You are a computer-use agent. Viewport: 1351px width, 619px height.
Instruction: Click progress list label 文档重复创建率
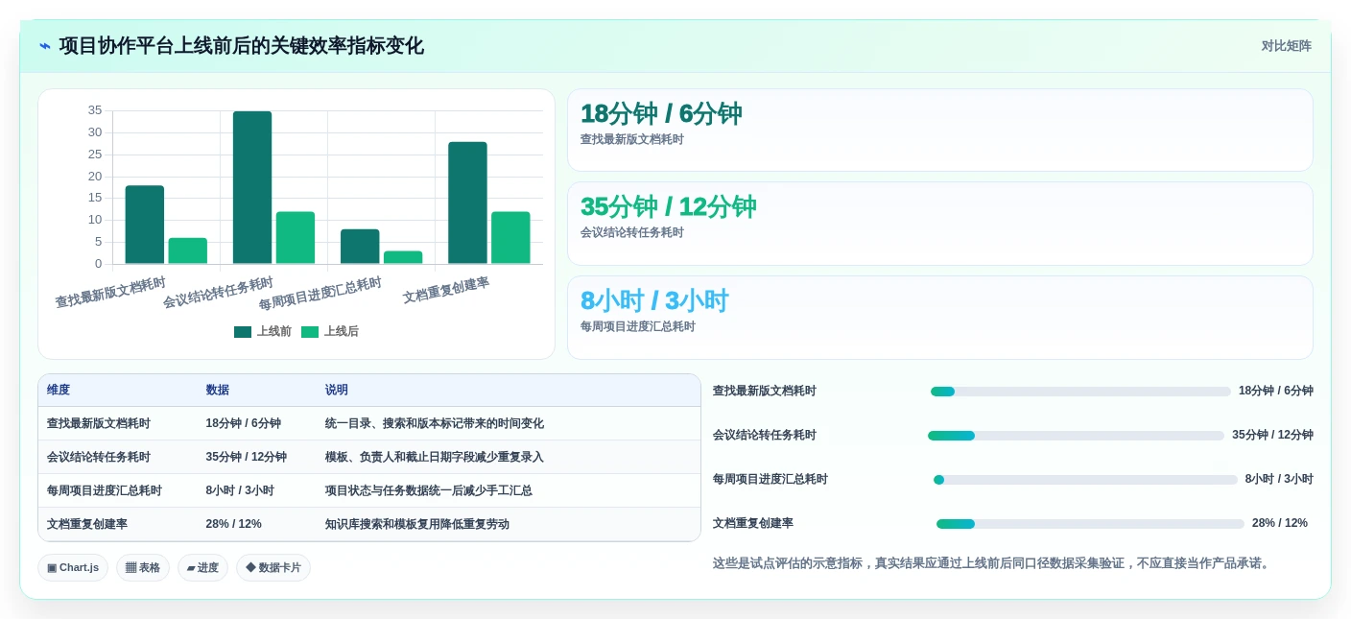[753, 524]
